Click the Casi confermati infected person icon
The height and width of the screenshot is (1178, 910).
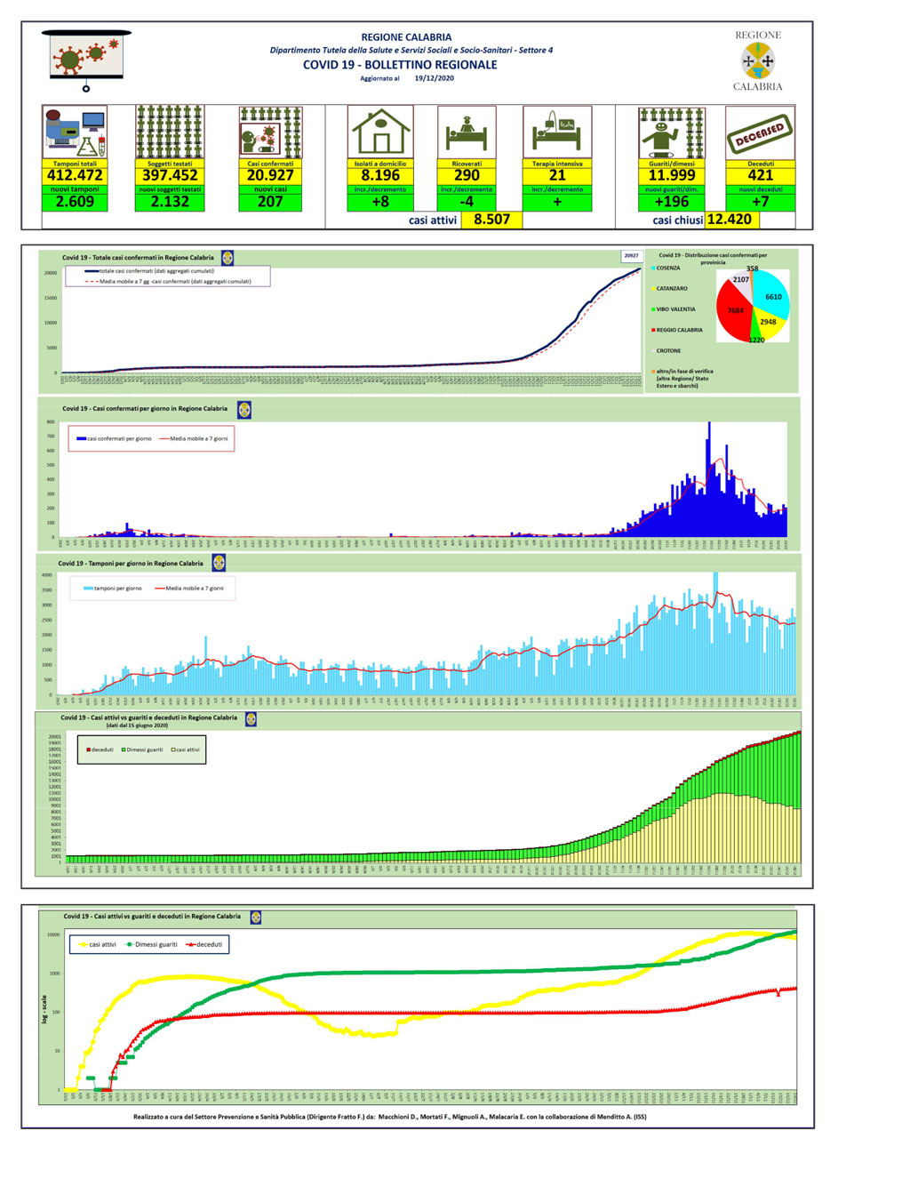pos(270,133)
